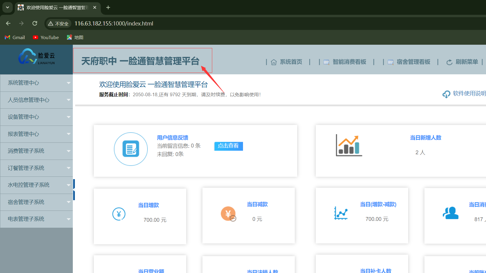The image size is (486, 273).
Task: Expand the 报表管理中心 menu
Action: (x=36, y=134)
